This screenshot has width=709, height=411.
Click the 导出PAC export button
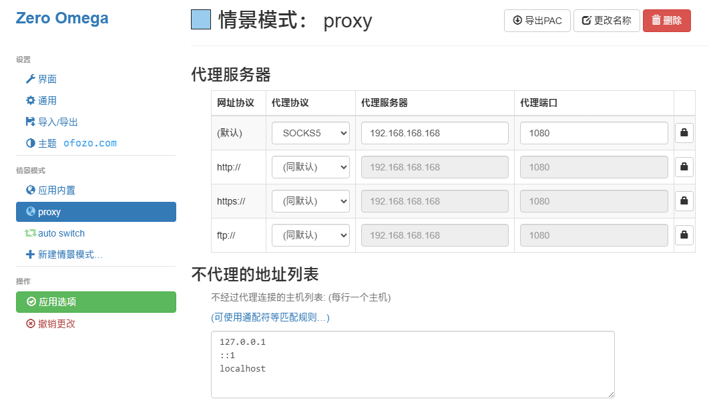[537, 21]
